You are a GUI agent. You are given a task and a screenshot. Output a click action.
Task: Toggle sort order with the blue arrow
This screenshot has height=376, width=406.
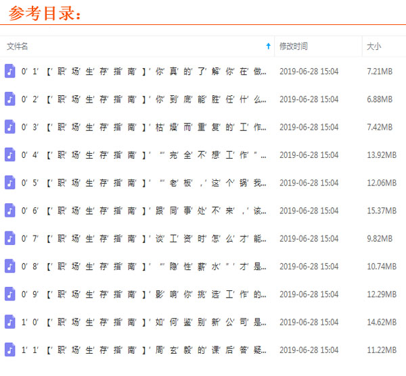point(268,47)
